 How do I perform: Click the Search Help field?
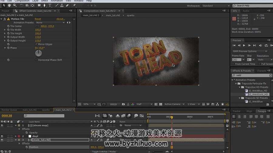(x=253, y=6)
